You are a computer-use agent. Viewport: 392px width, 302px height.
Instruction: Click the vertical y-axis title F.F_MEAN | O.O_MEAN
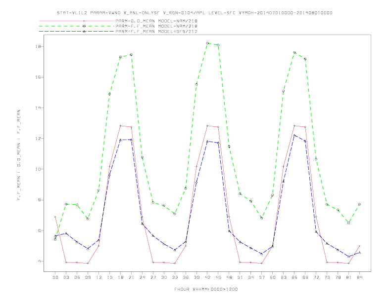[19, 155]
